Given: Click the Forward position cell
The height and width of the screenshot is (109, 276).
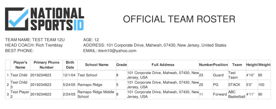Looking at the screenshot, I should point(220,94).
